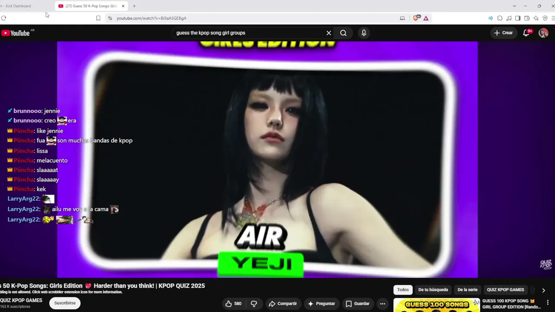
Task: Open the Brave VPN shield icon
Action: point(545,18)
